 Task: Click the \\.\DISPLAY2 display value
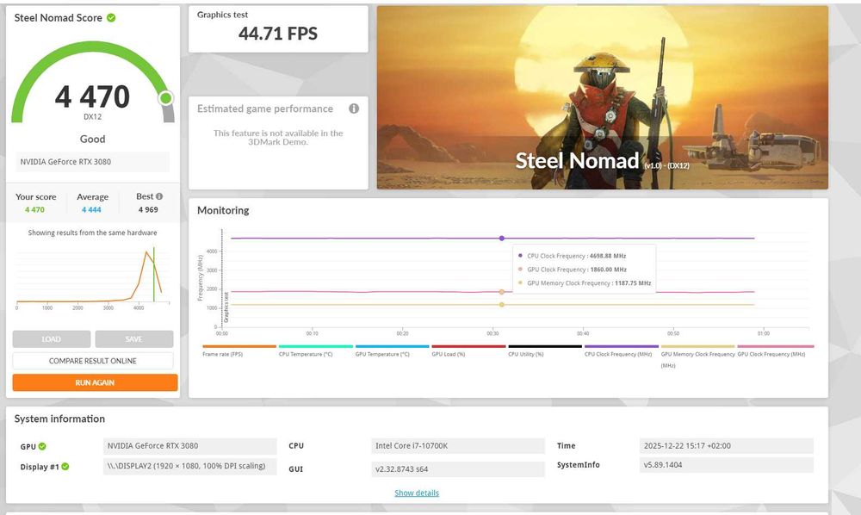190,466
